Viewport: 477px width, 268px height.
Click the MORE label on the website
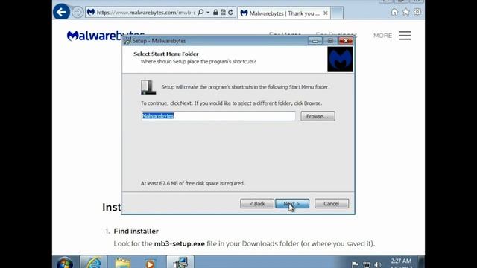382,36
